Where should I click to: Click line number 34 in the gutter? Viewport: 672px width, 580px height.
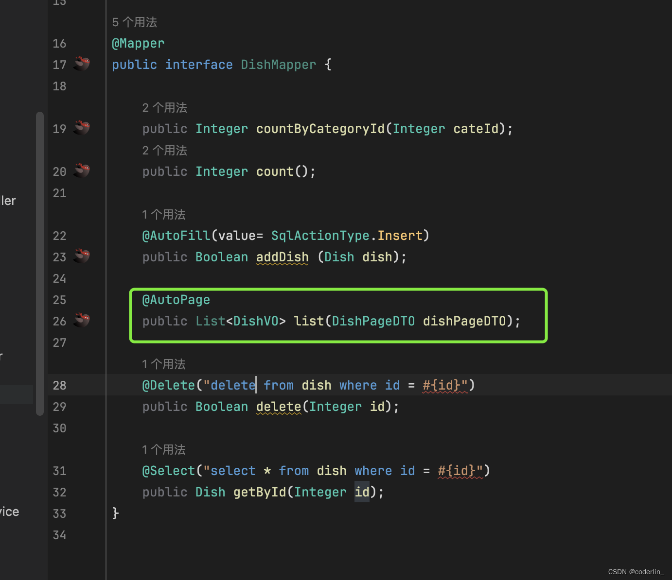point(59,535)
